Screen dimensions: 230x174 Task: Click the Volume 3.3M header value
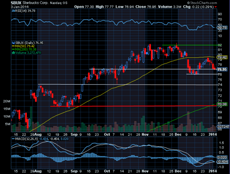pyautogui.click(x=170, y=7)
